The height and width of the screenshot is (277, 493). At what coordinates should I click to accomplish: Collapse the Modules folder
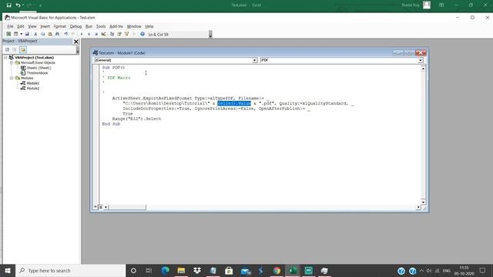[x=12, y=78]
